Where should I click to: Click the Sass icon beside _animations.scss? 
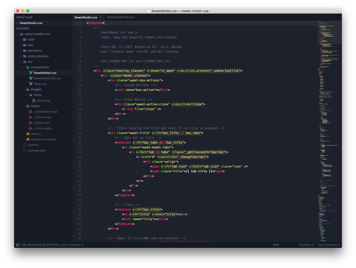coord(31,112)
